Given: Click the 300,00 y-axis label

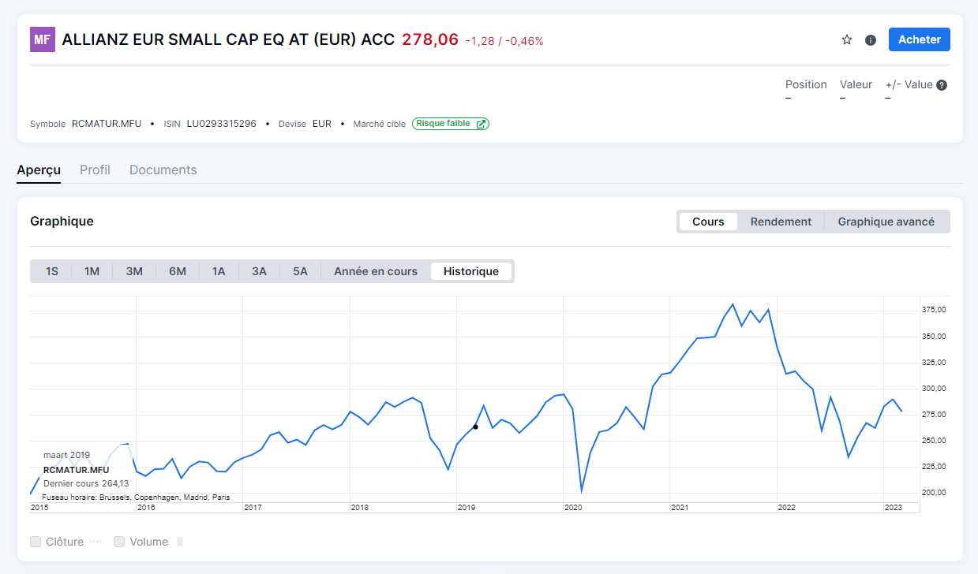Looking at the screenshot, I should [934, 389].
